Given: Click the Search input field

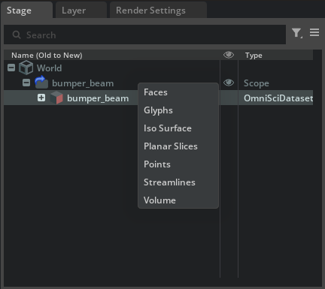Looking at the screenshot, I should pyautogui.click(x=144, y=35).
